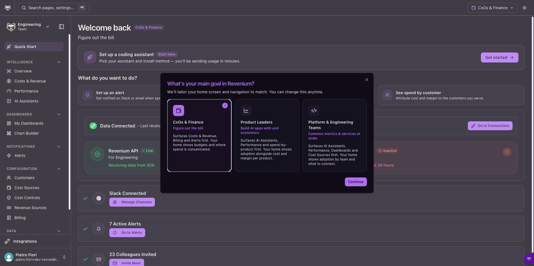Image resolution: width=534 pixels, height=266 pixels.
Task: Click the Continue button
Action: (x=356, y=182)
